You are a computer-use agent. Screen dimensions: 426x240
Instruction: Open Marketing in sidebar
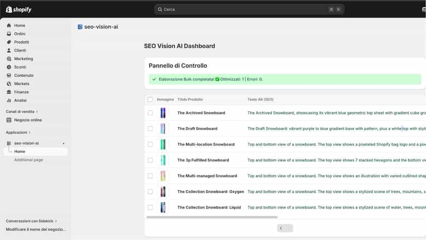tap(23, 59)
